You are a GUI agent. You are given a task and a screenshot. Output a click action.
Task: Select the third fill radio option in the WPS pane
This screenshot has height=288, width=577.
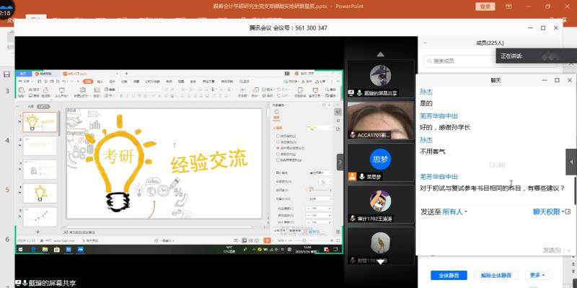point(278,148)
